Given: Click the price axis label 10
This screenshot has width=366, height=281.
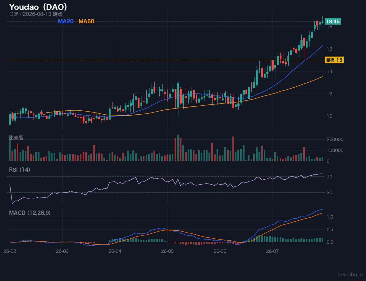Looking at the screenshot, I should tap(330, 116).
